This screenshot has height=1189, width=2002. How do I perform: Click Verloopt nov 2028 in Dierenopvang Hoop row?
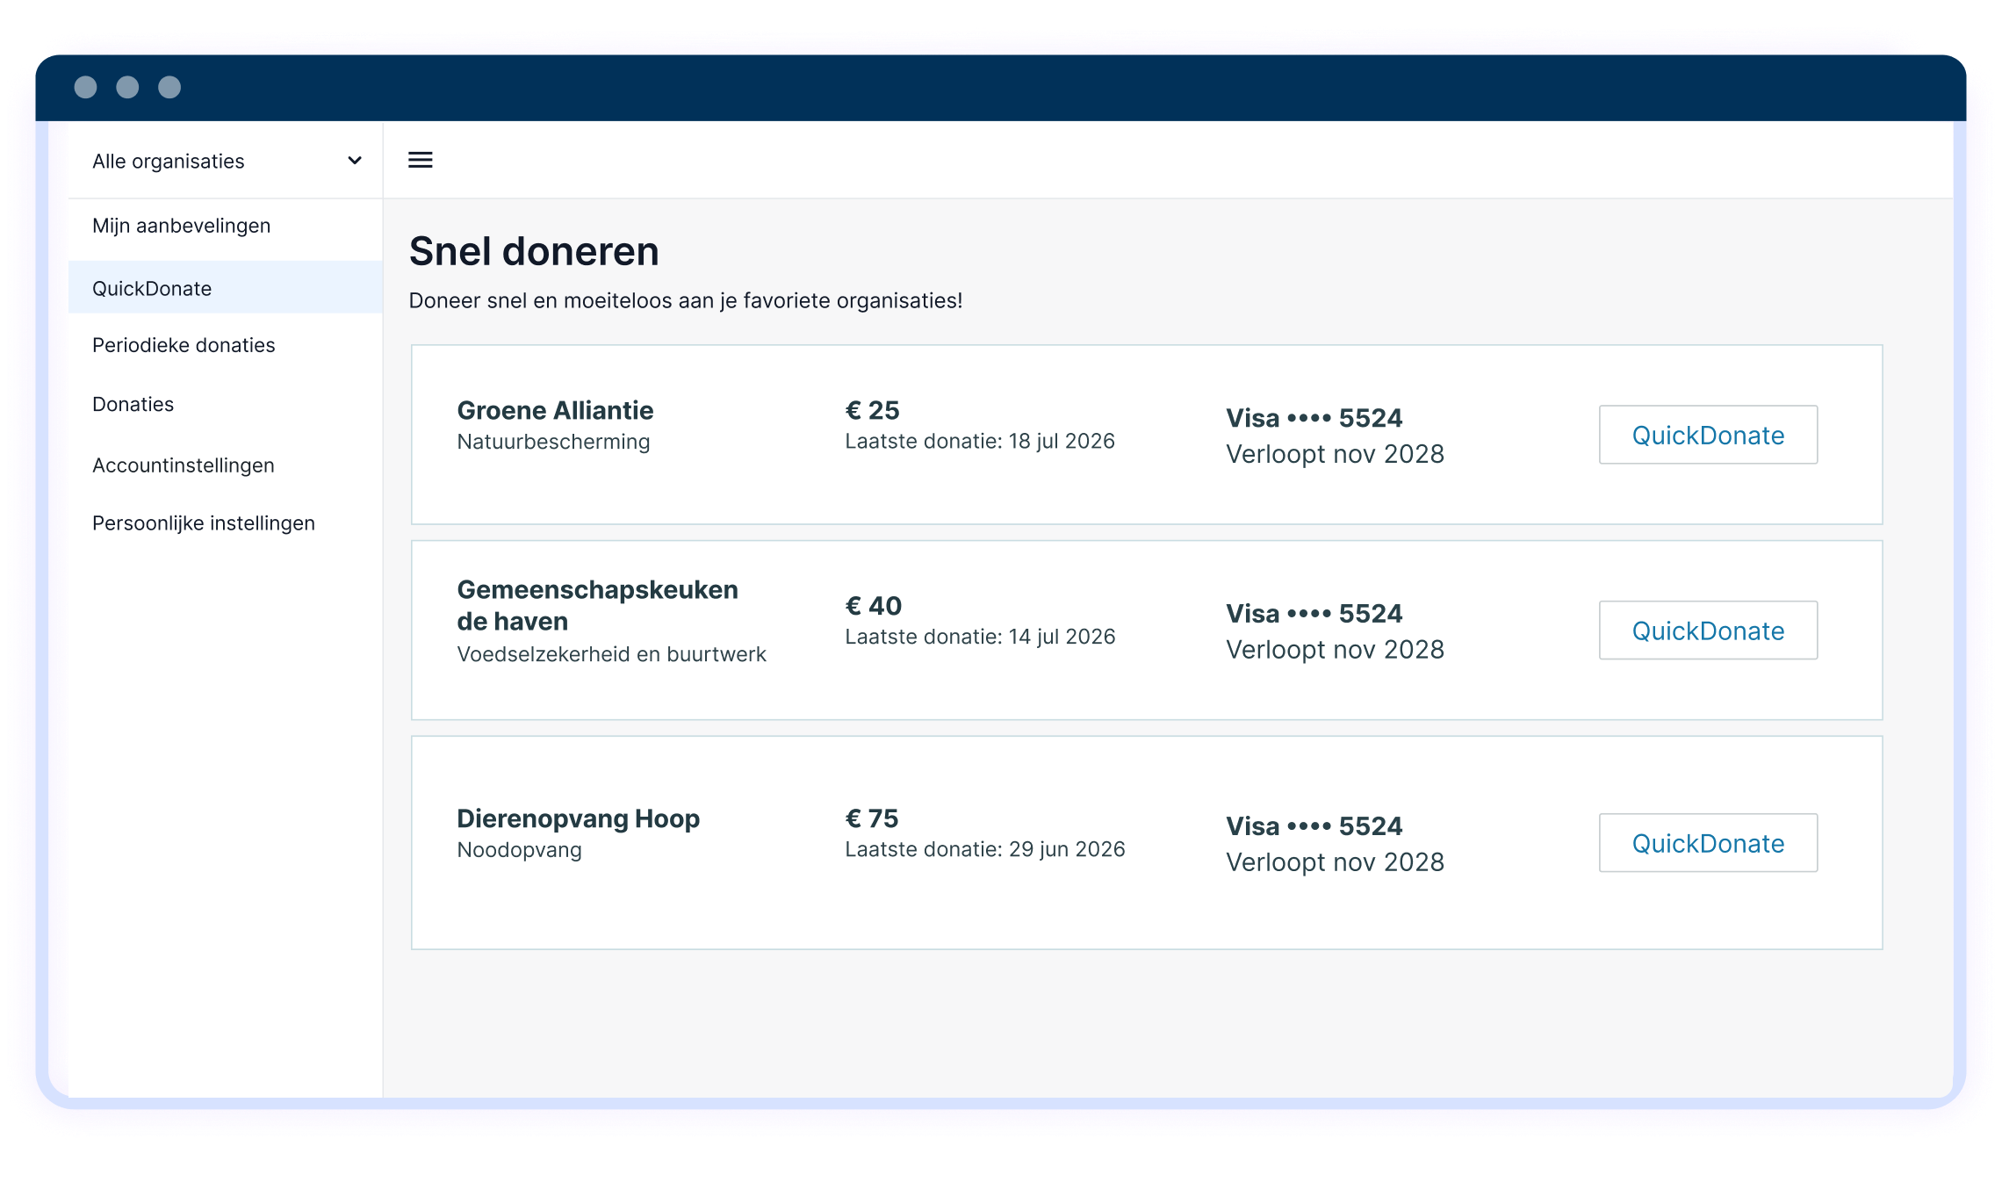click(1335, 862)
